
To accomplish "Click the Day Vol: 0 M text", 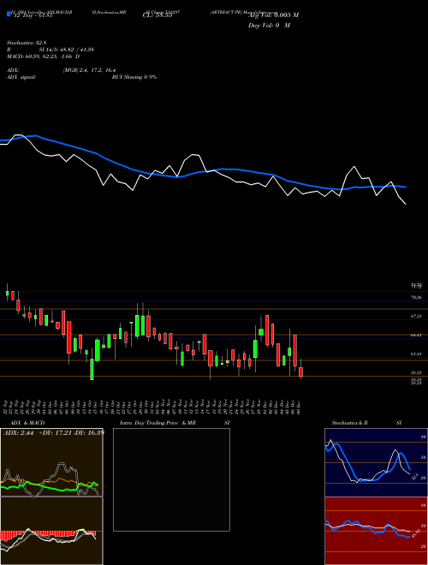I will click(269, 26).
